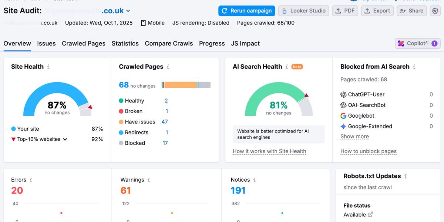This screenshot has height=222, width=444.
Task: Click the 20 errors count
Action: tap(17, 191)
